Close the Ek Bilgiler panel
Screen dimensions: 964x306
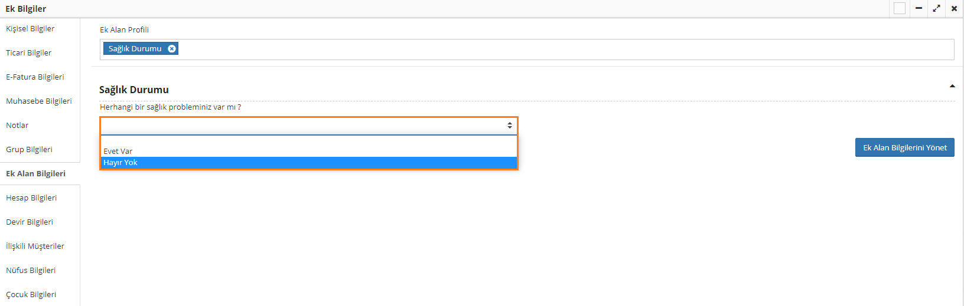point(954,8)
